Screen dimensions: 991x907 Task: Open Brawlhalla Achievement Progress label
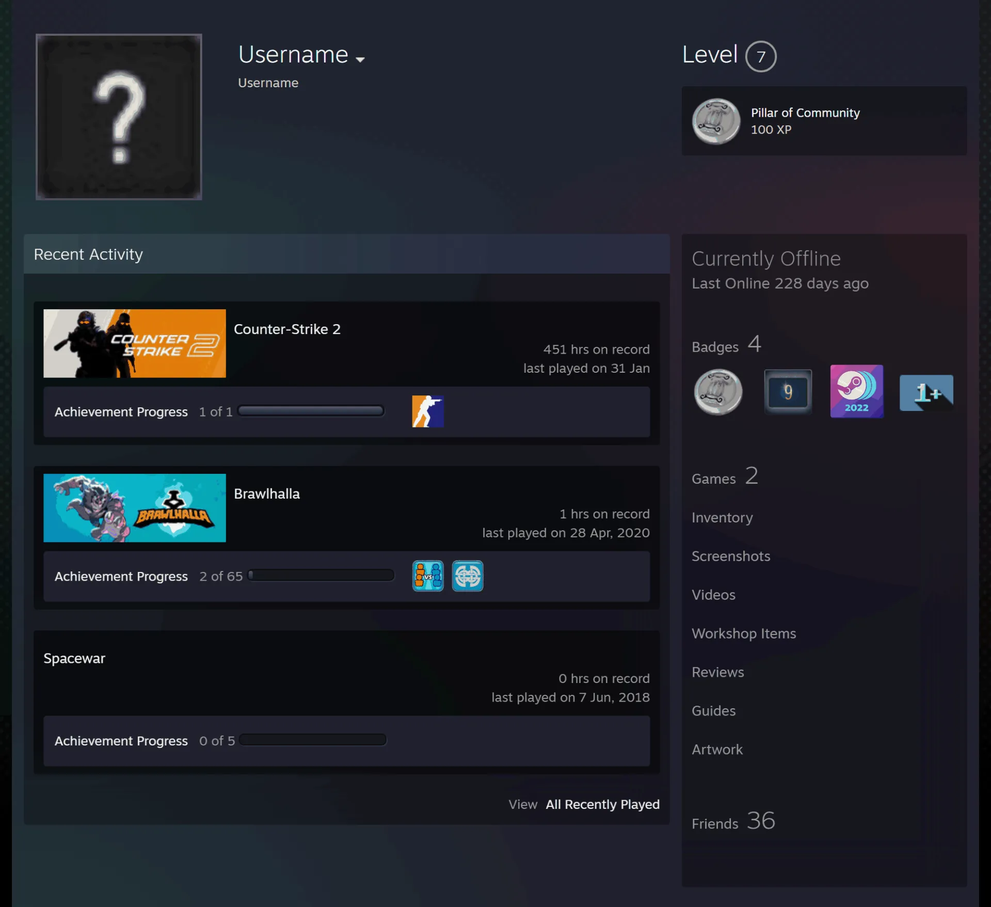pyautogui.click(x=121, y=576)
